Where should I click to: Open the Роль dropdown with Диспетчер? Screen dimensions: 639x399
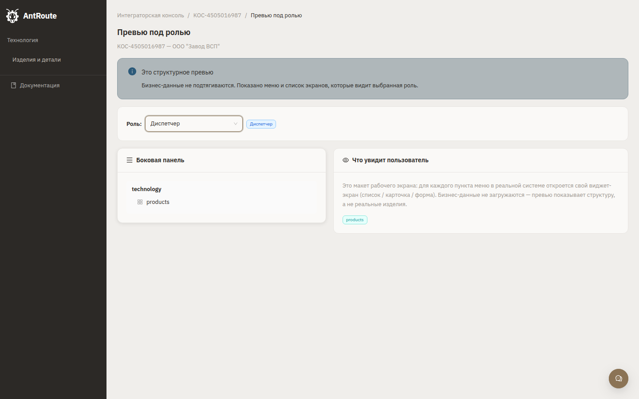point(194,124)
